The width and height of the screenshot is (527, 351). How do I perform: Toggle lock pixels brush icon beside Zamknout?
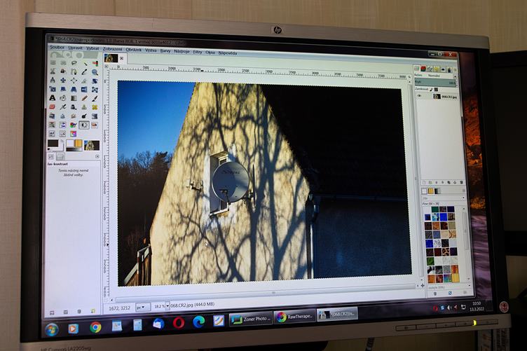click(431, 90)
